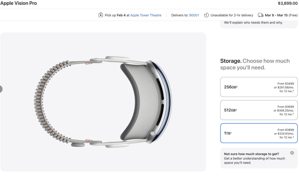Image resolution: width=299 pixels, height=178 pixels.
Task: Open the Apple Tower Theatre store link
Action: pyautogui.click(x=146, y=15)
